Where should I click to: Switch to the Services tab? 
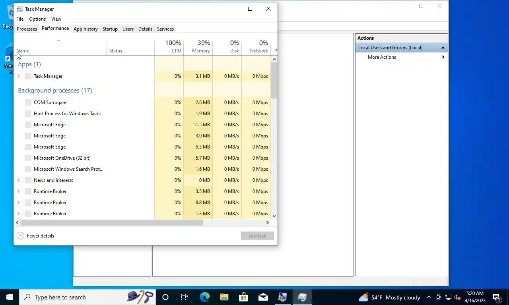pos(165,29)
